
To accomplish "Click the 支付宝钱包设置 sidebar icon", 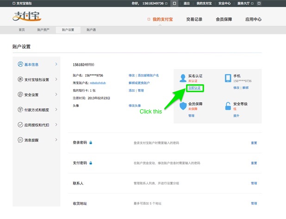I will [20, 80].
